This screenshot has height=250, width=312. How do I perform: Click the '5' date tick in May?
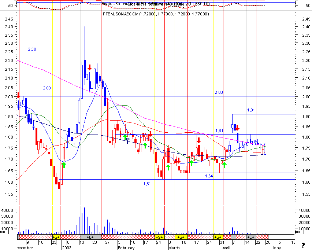click(279, 242)
